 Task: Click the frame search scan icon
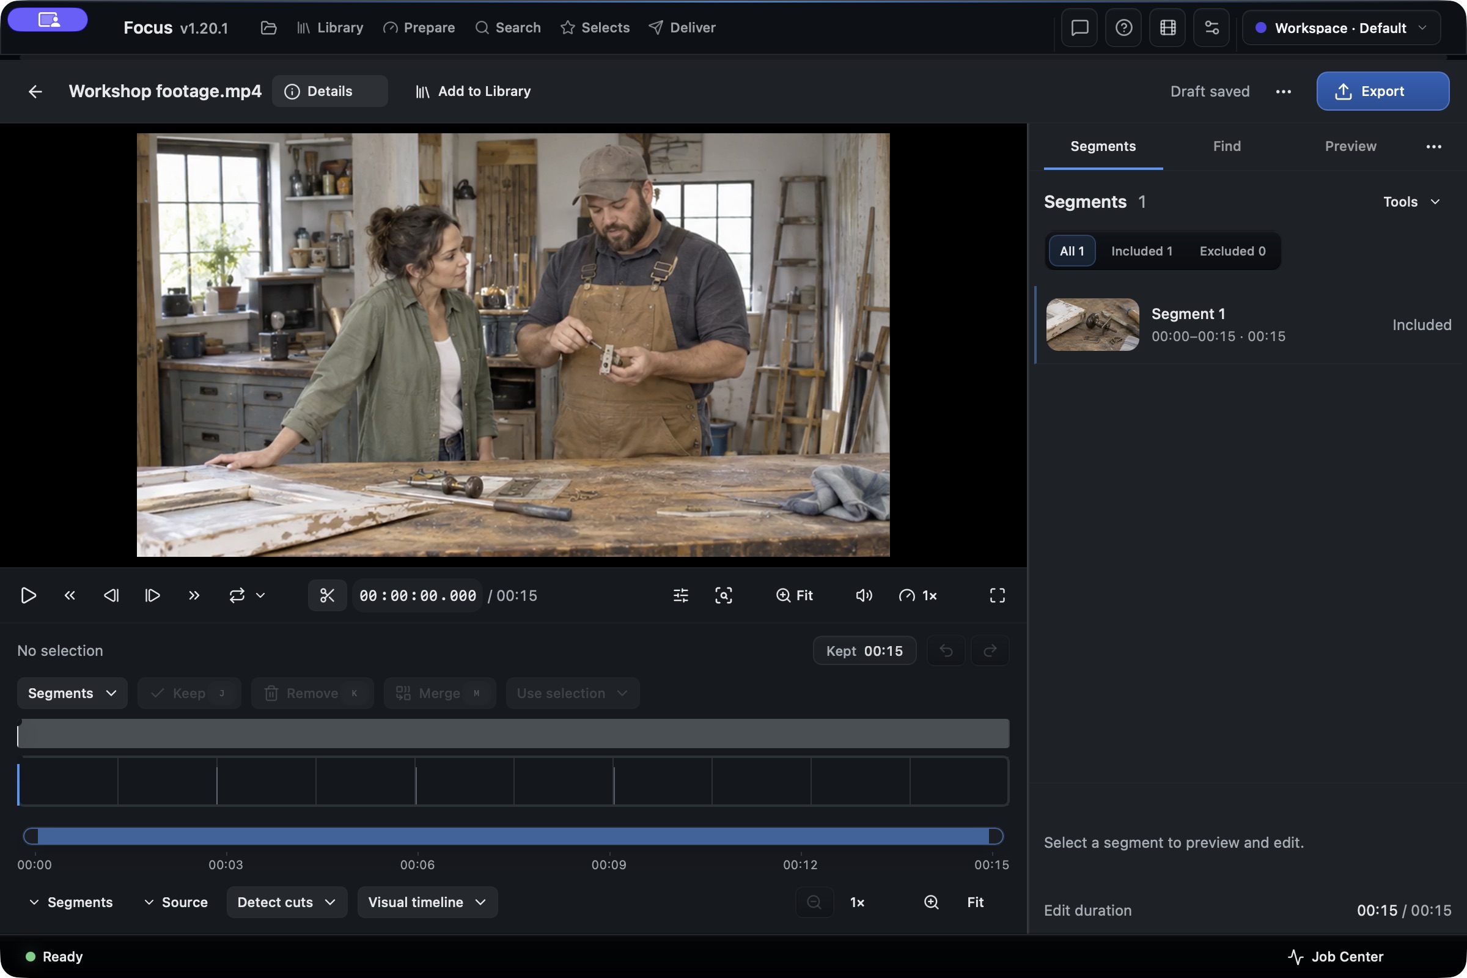coord(724,595)
